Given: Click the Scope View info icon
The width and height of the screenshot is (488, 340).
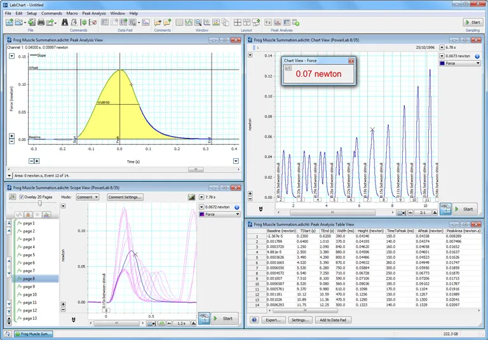Looking at the screenshot, I should pyautogui.click(x=236, y=207).
